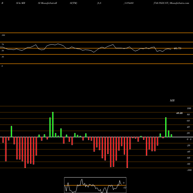Open the mini overview chart thumbnail
The height and width of the screenshot is (193, 193).
(x=95, y=185)
